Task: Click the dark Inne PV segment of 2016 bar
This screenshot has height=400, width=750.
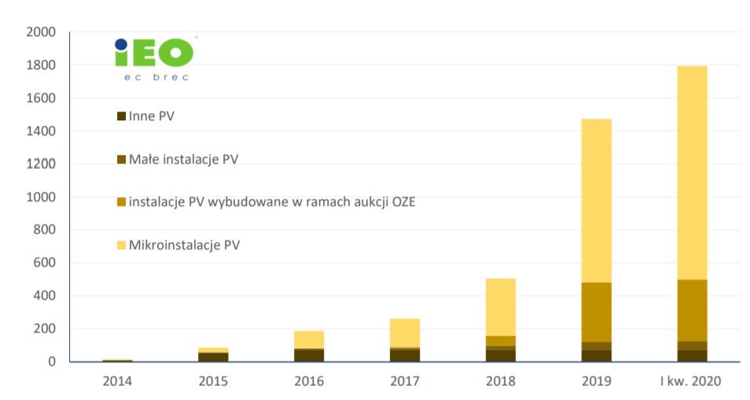Action: tap(309, 356)
